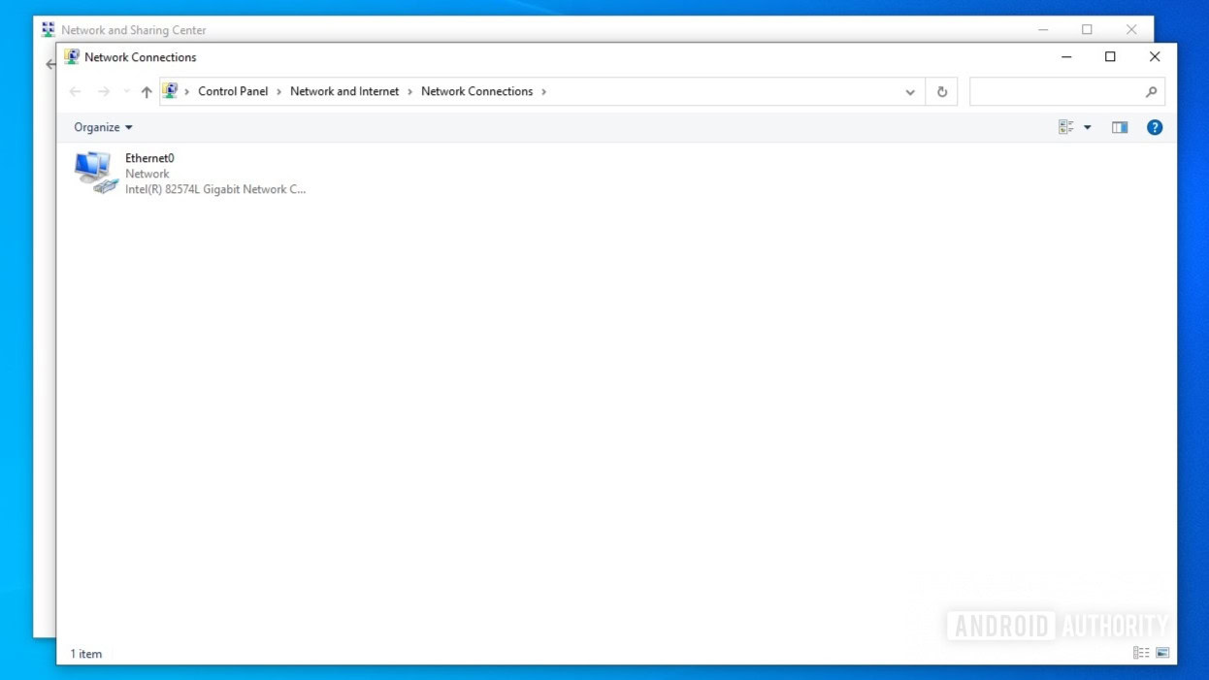Switch to details view in status bar
This screenshot has width=1209, height=680.
(1141, 653)
